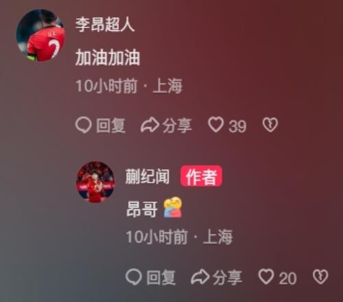
Task: Tap the 回复 label under 蒯纪闻's reply
Action: pyautogui.click(x=161, y=277)
